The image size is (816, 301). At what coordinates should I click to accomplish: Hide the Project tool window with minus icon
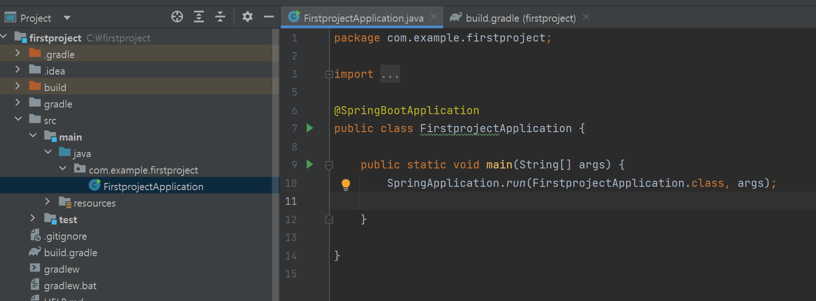click(269, 17)
